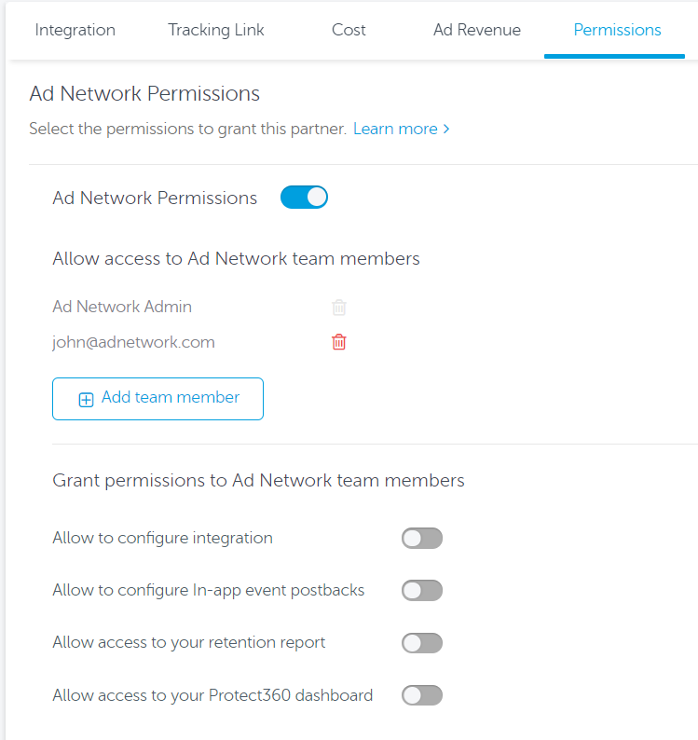Click the active Permissions tab
Screen dimensions: 698x740
(617, 30)
